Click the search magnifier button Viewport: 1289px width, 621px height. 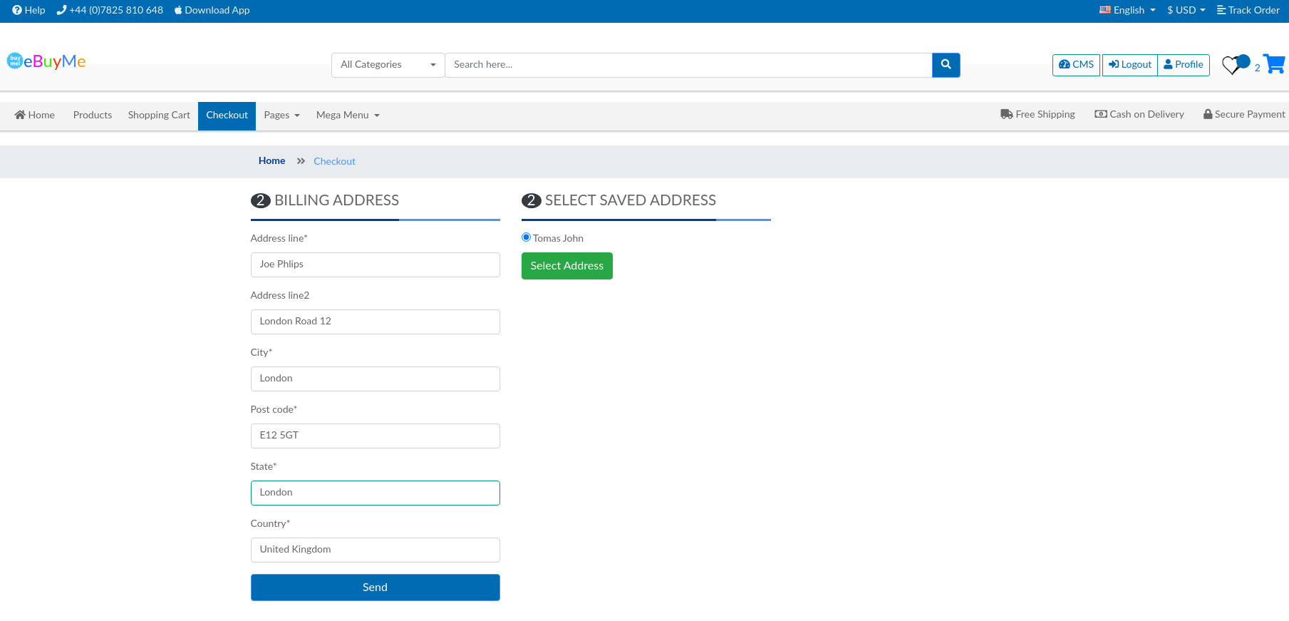point(946,64)
